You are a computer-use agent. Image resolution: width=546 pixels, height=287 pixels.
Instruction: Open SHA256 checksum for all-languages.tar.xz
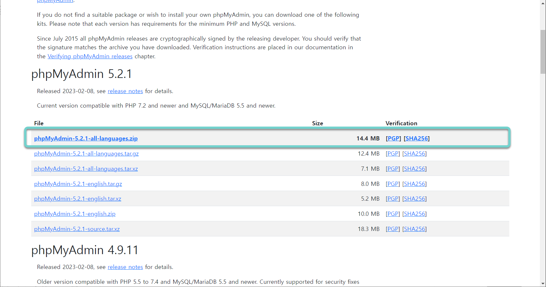[x=415, y=169]
